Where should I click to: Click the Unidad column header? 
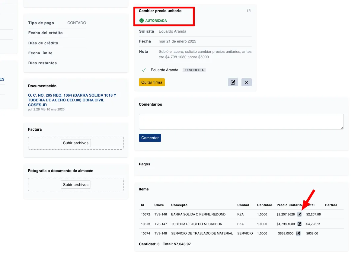[x=243, y=205]
